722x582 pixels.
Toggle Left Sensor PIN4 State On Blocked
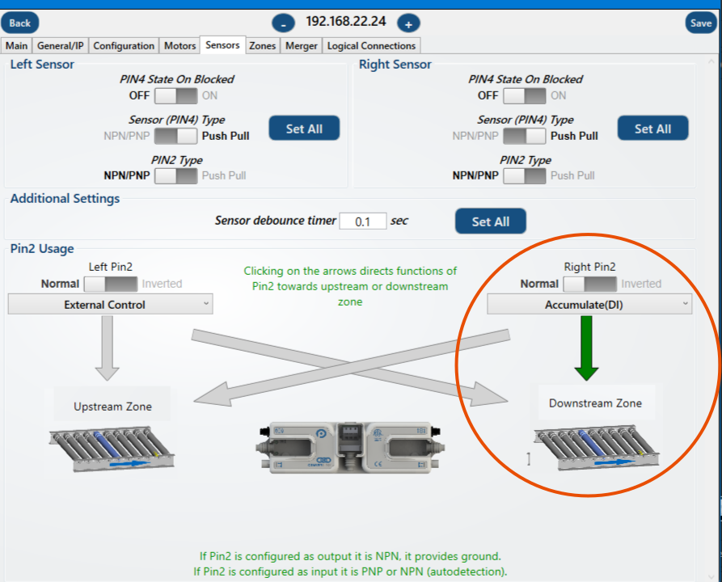tap(176, 95)
